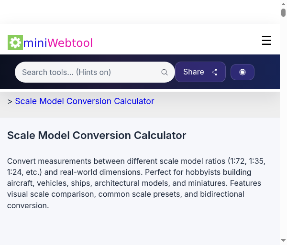
Task: Open the hamburger navigation menu
Action: [266, 41]
